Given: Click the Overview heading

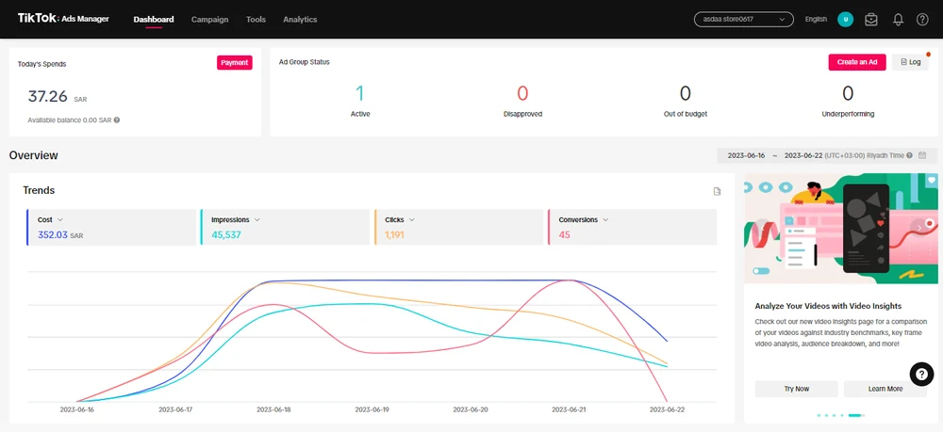Looking at the screenshot, I should pos(33,155).
